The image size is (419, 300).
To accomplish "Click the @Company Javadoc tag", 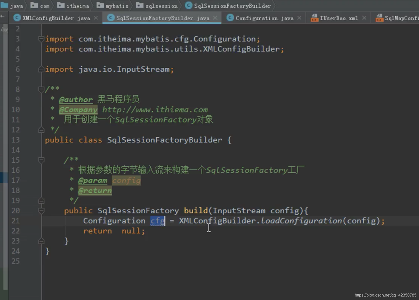I will coord(78,110).
